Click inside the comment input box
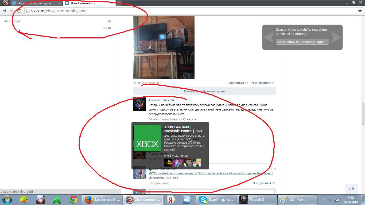 coord(212,192)
